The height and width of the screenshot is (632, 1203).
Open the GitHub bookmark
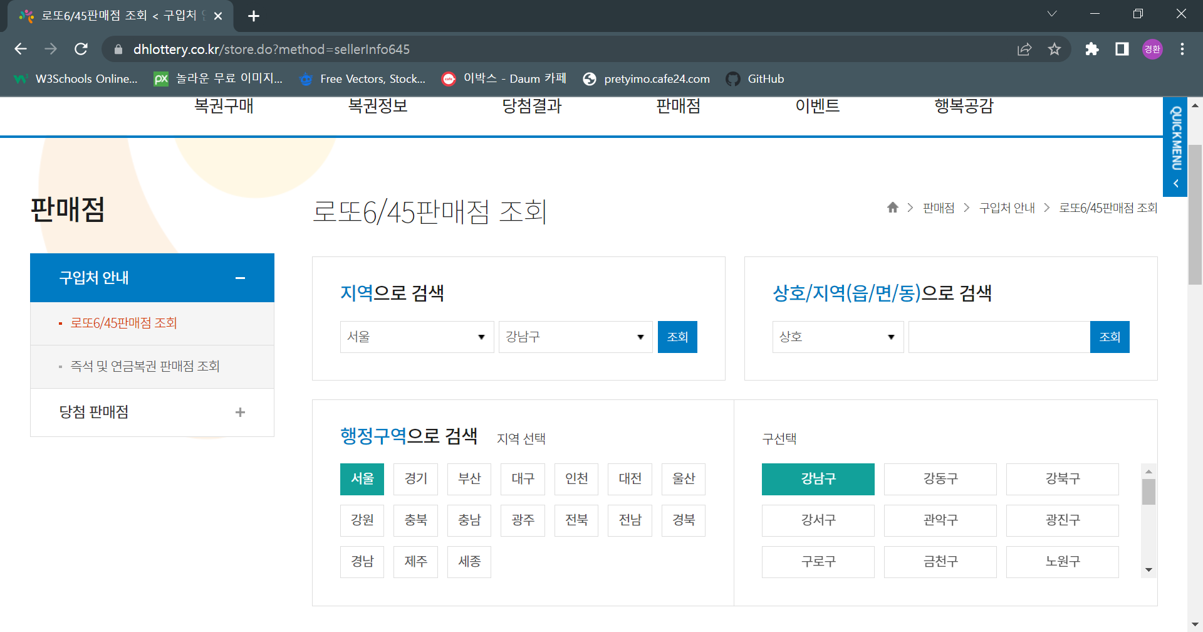(x=755, y=78)
